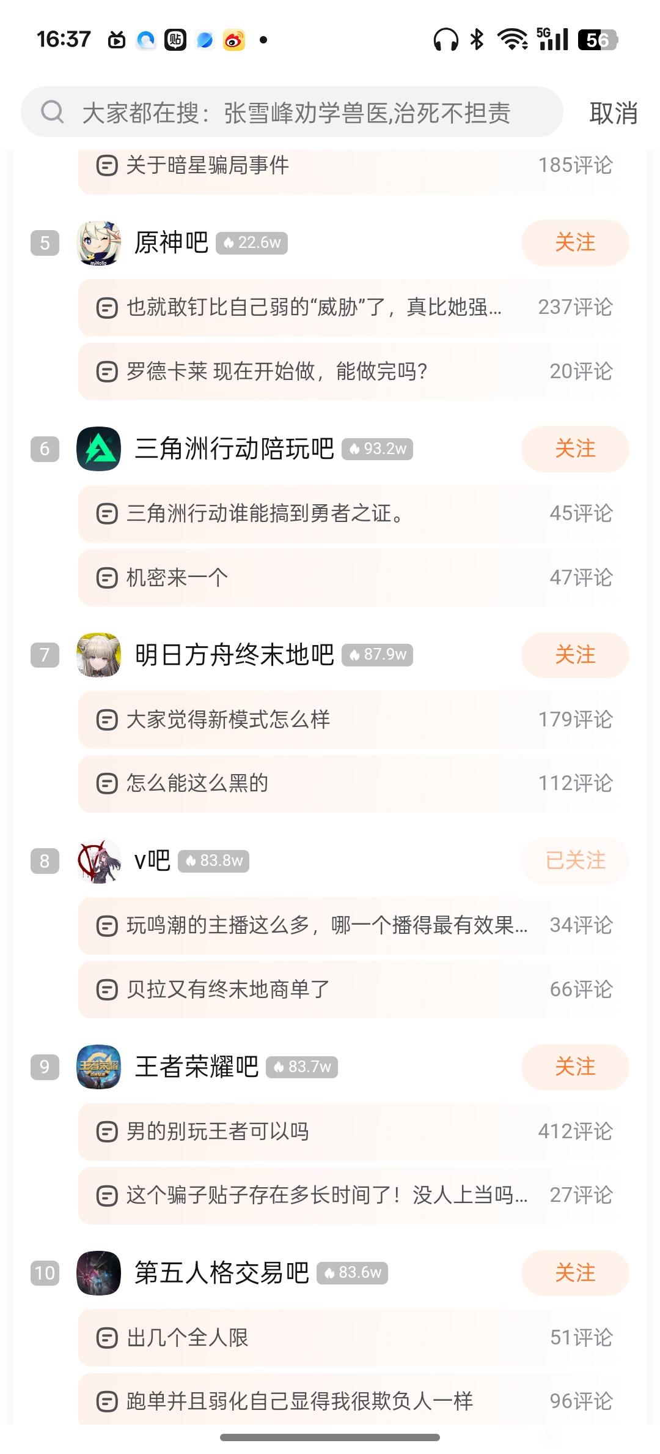Cancel the search with 取消
660x1454 pixels.
point(613,113)
